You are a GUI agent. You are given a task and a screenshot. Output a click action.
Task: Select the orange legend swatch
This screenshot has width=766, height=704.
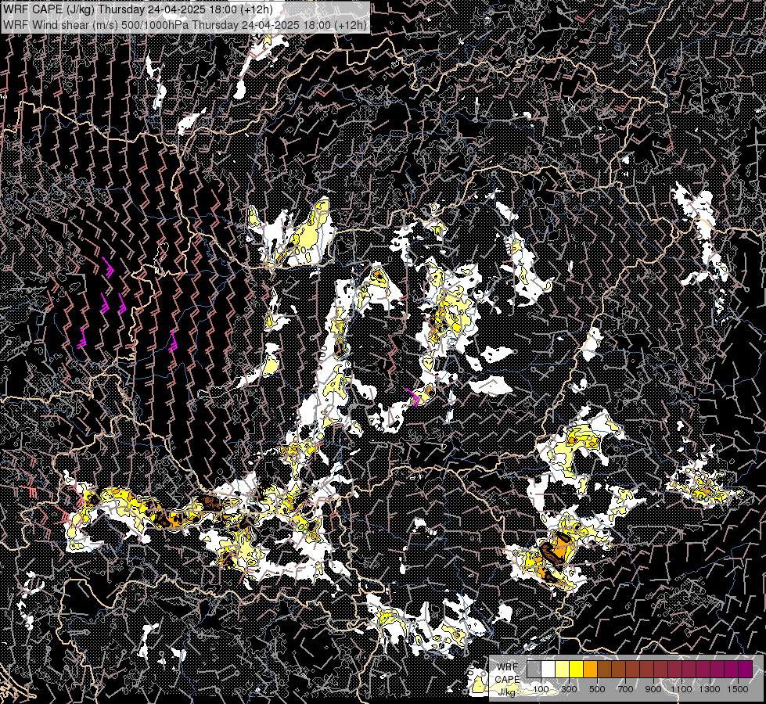590,669
